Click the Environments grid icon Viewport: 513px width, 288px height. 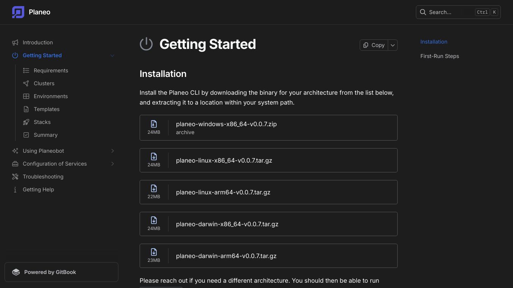(x=26, y=96)
